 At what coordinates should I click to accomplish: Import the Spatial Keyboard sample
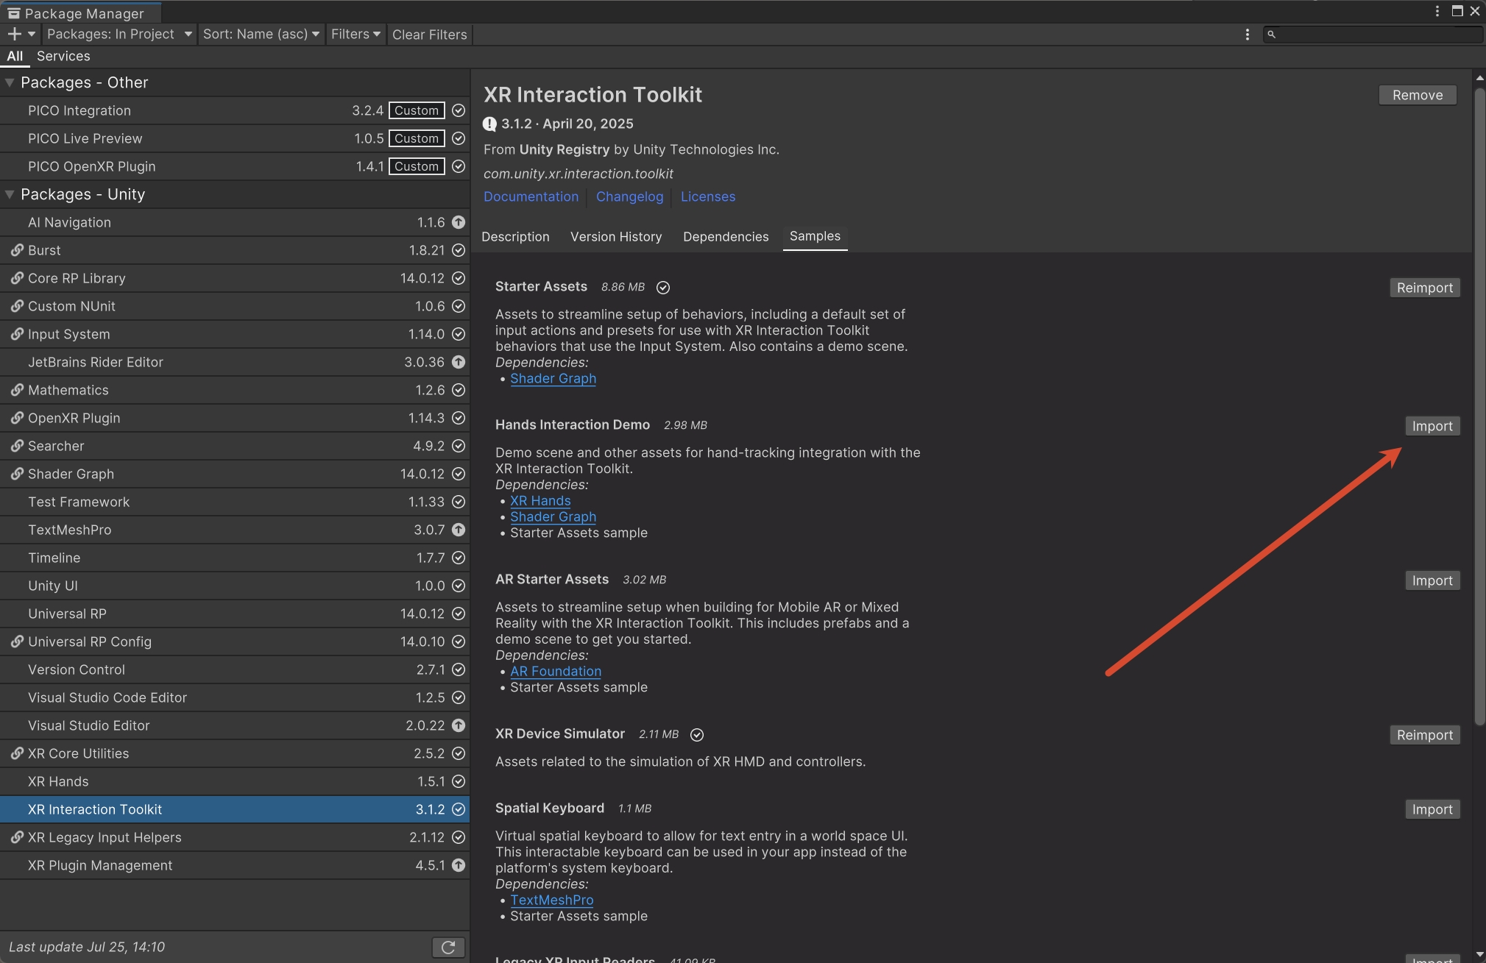pyautogui.click(x=1432, y=809)
